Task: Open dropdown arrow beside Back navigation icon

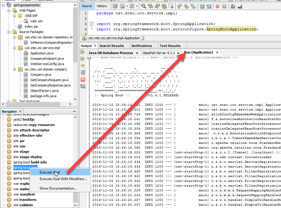Action: click(x=127, y=6)
